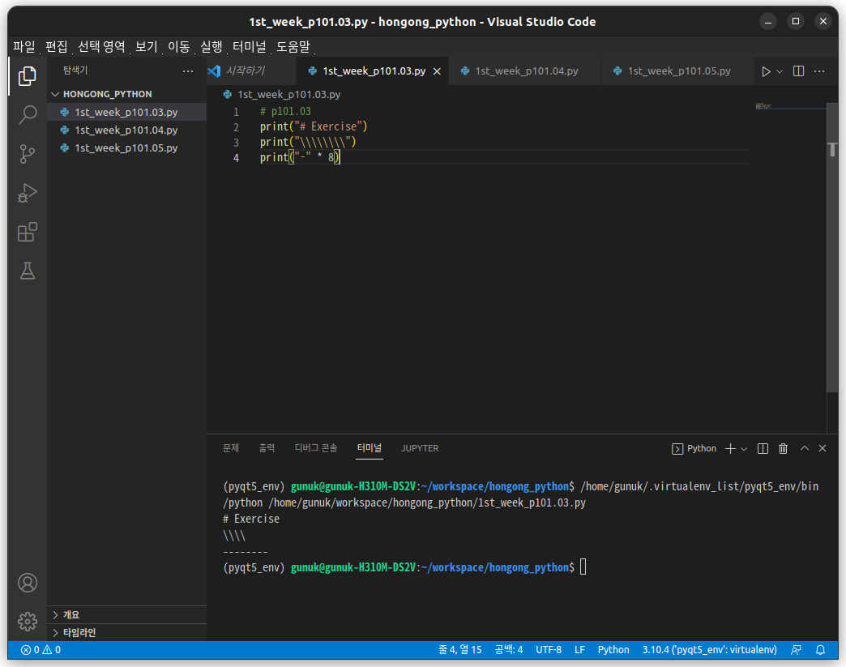
Task: Split the editor to the right
Action: pos(798,71)
